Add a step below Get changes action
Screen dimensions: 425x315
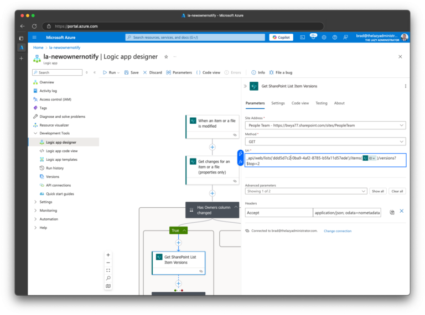(x=212, y=193)
